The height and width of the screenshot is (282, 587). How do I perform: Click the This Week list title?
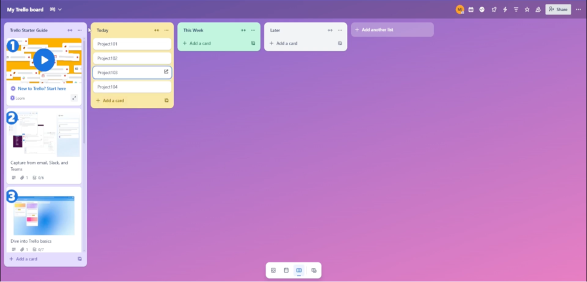tap(193, 30)
